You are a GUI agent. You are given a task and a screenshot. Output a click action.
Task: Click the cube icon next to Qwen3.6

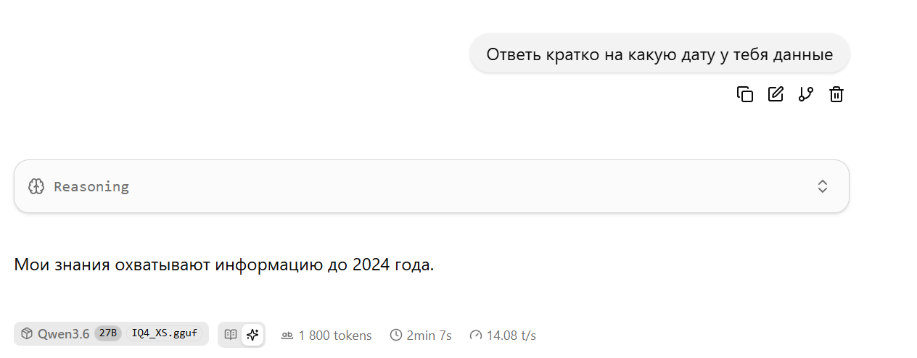pyautogui.click(x=26, y=334)
